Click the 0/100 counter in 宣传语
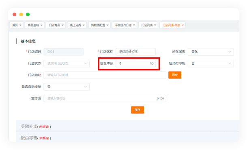Image resolution: width=247 pixels, height=150 pixels. (160, 98)
